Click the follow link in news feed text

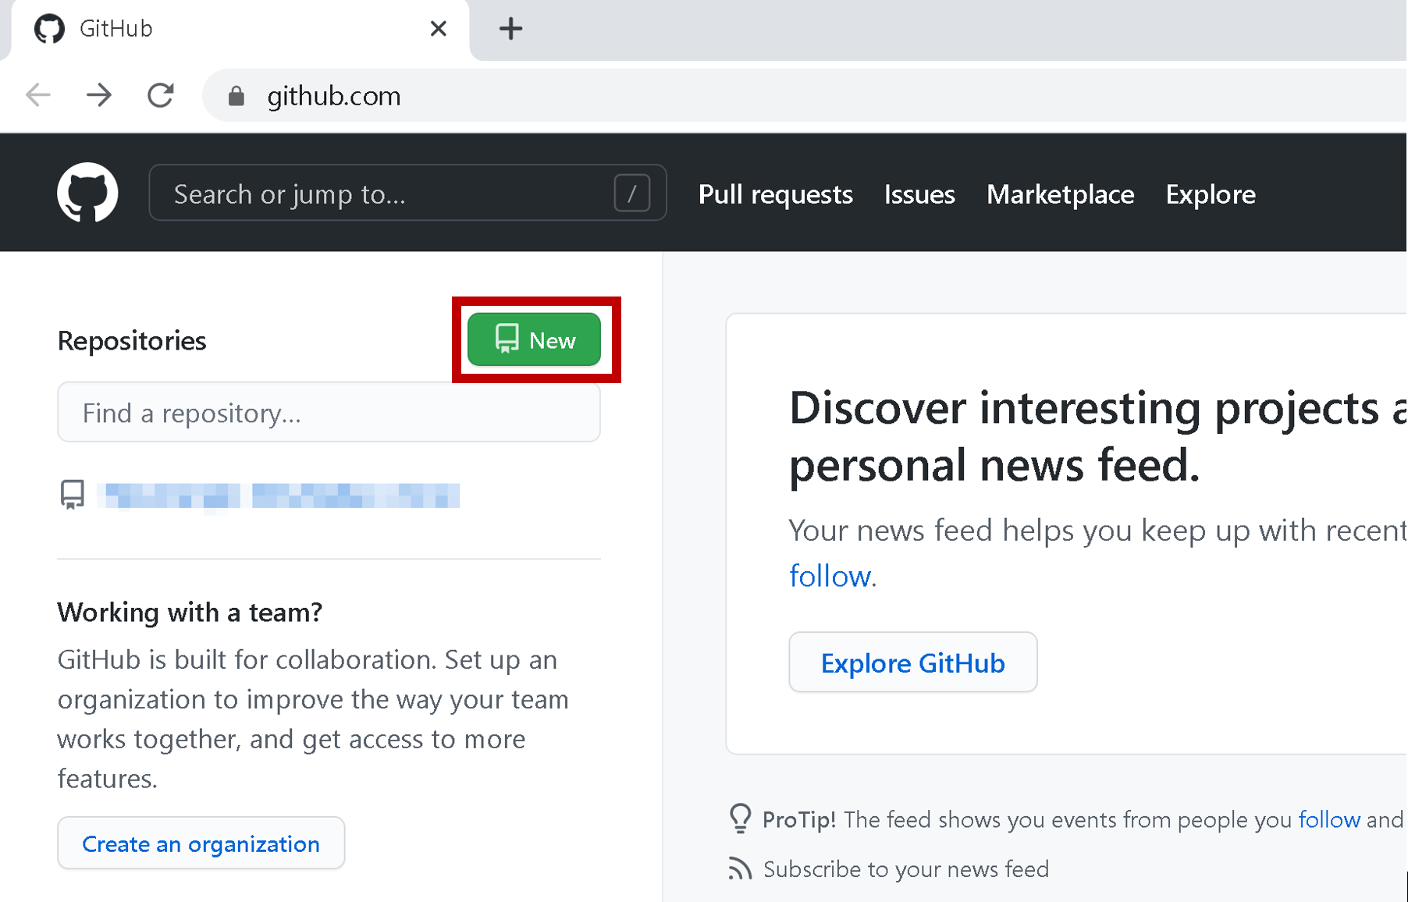pyautogui.click(x=830, y=576)
